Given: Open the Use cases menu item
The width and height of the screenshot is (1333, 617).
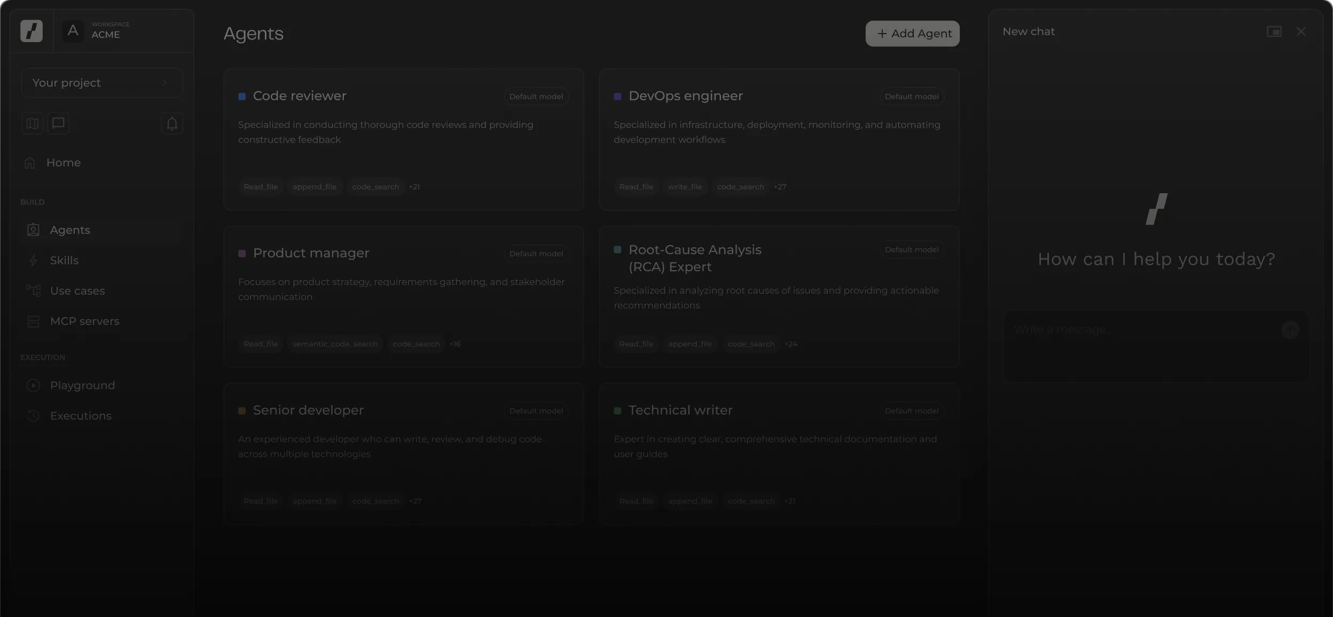Looking at the screenshot, I should click(102, 291).
